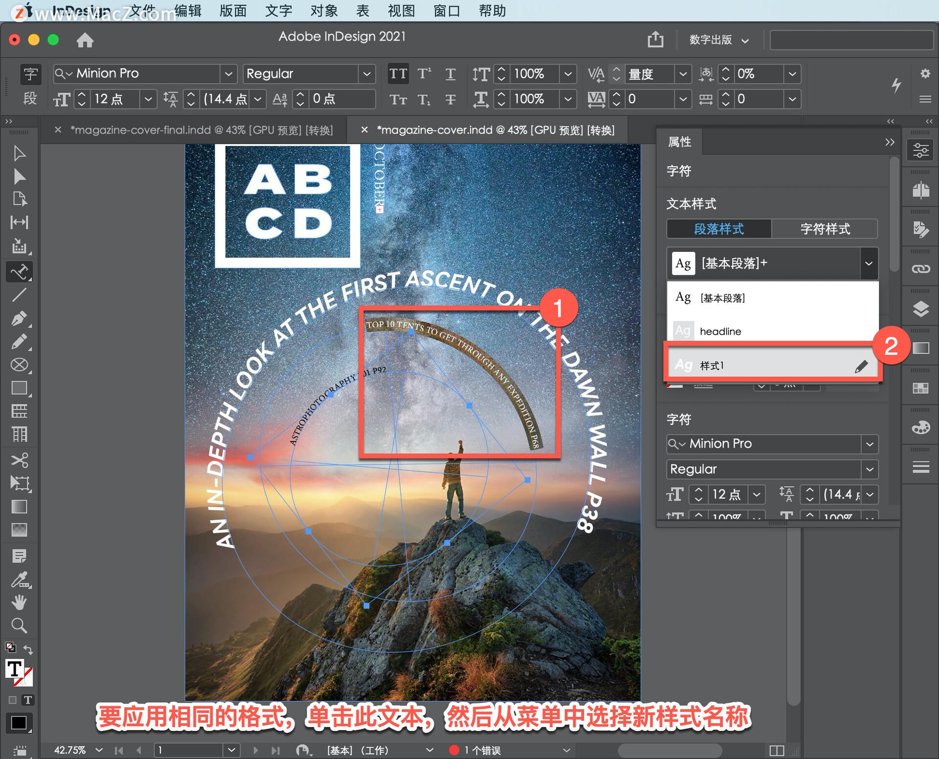The height and width of the screenshot is (759, 939).
Task: Open the Minion Pro font dropdown
Action: tap(229, 74)
